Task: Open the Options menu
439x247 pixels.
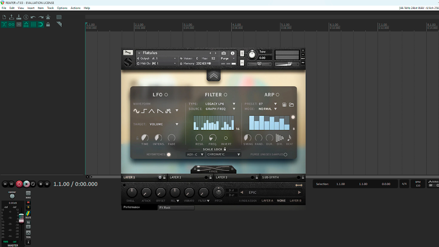Action: click(62, 8)
